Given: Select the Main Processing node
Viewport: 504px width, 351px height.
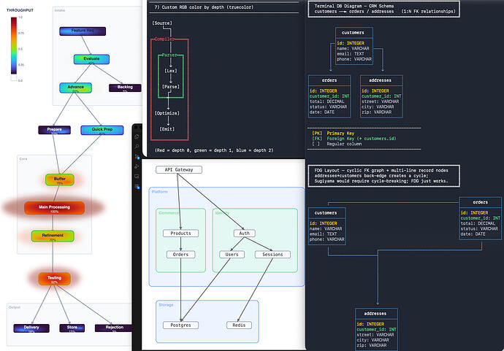Looking at the screenshot, I should pyautogui.click(x=54, y=208).
